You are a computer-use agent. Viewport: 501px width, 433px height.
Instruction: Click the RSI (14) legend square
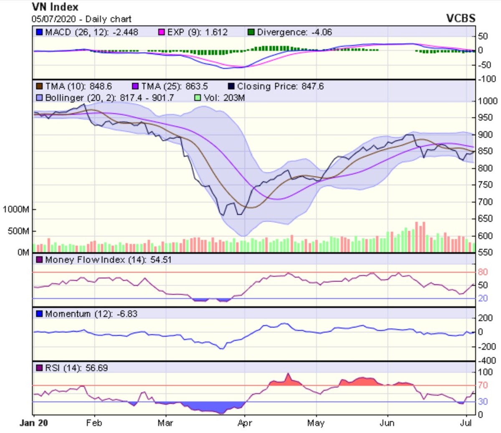(x=40, y=368)
